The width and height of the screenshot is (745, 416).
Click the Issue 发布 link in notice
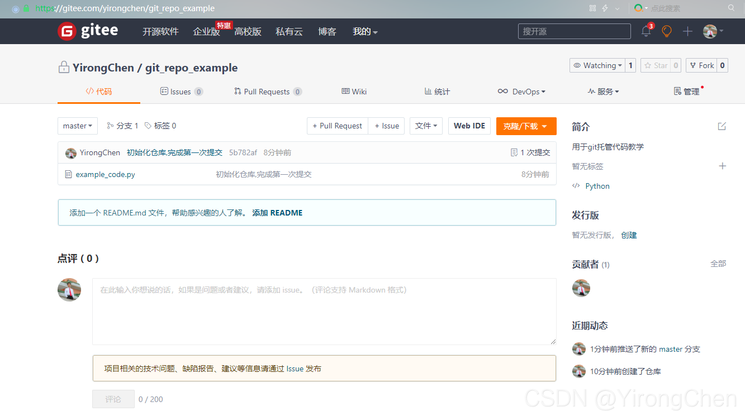click(304, 369)
